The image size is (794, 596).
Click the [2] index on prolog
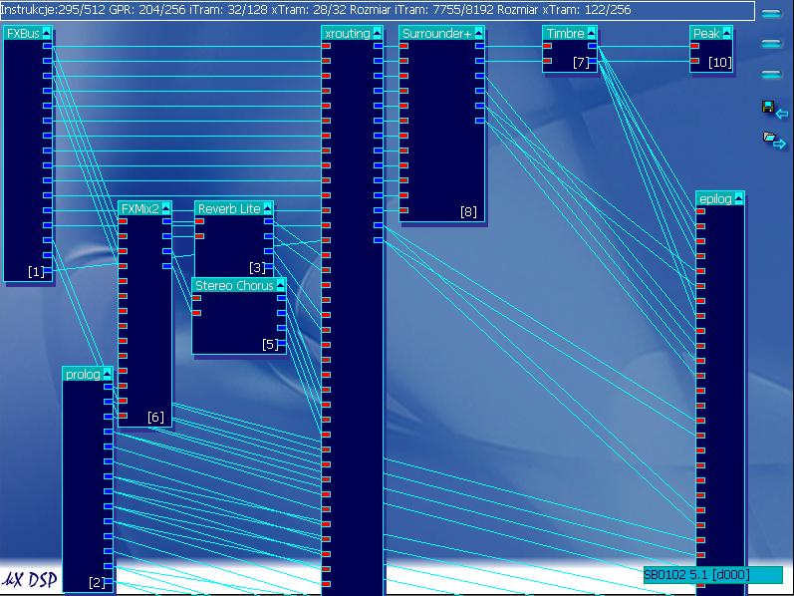(x=97, y=583)
